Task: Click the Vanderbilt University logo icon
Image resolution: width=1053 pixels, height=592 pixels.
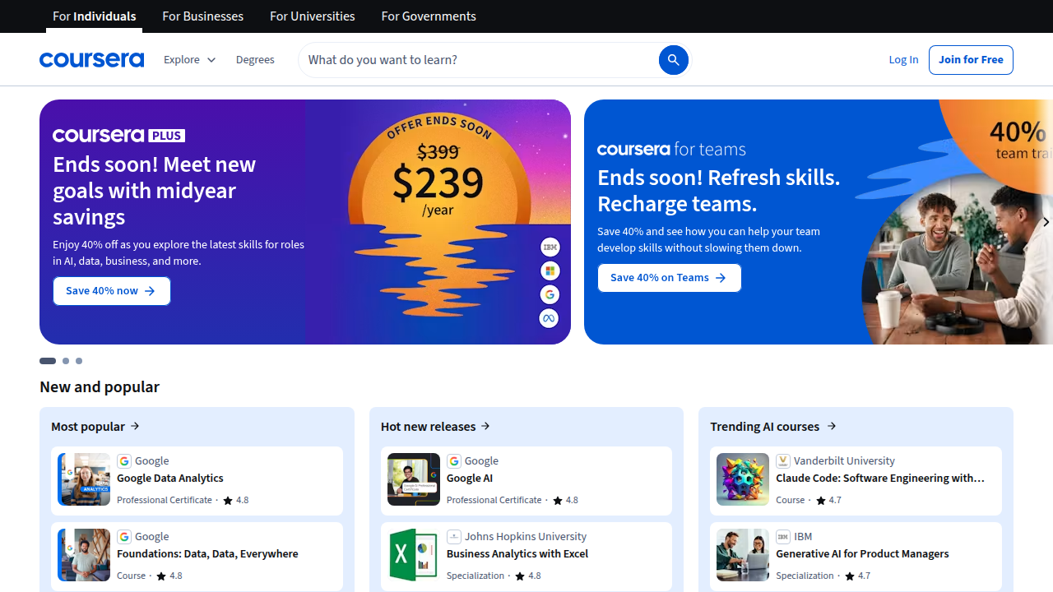Action: click(783, 461)
